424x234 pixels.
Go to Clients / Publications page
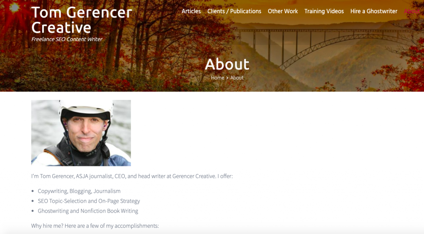pyautogui.click(x=234, y=11)
